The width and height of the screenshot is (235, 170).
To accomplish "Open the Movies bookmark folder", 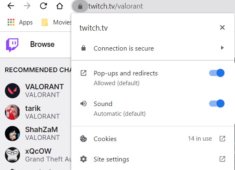I will 56,22.
